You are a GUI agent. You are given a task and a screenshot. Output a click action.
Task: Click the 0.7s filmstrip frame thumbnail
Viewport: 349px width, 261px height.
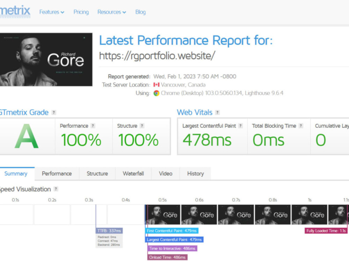coord(236,215)
